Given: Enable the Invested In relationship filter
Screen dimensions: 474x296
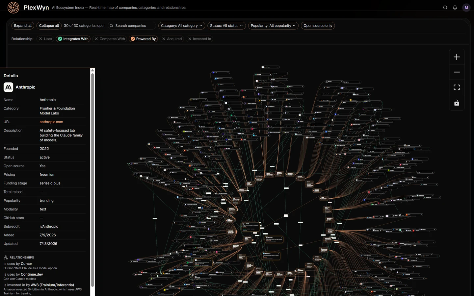Looking at the screenshot, I should point(199,39).
